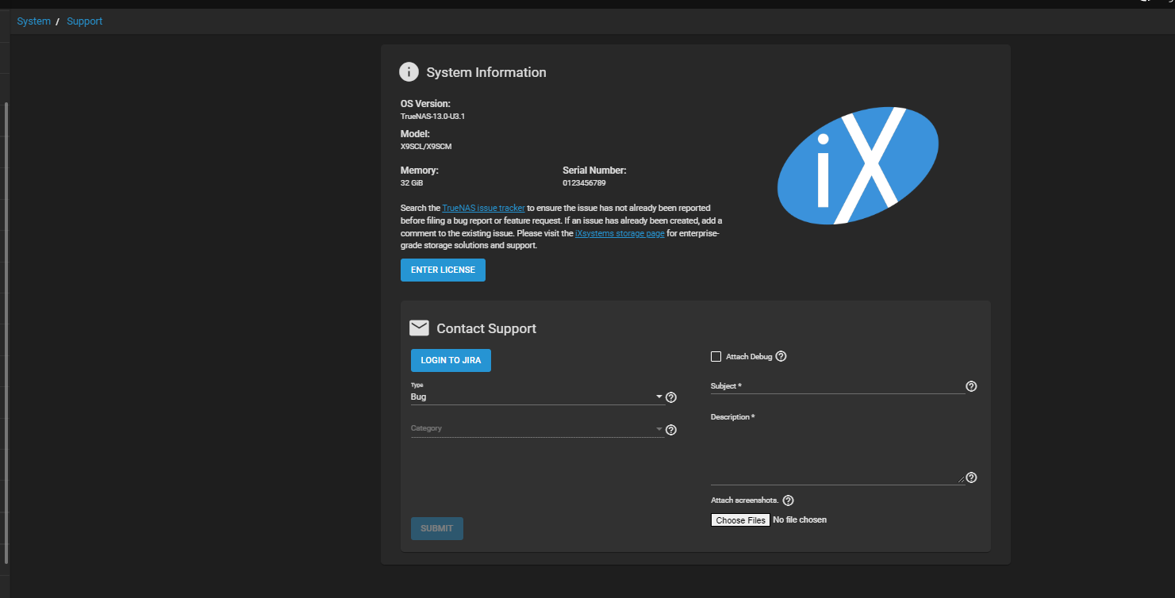Open help icon next to Subject
1175x598 pixels.
tap(971, 386)
